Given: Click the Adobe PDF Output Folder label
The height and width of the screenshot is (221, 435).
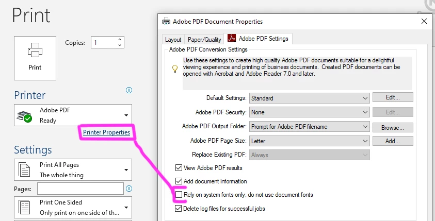Looking at the screenshot, I should point(214,126).
